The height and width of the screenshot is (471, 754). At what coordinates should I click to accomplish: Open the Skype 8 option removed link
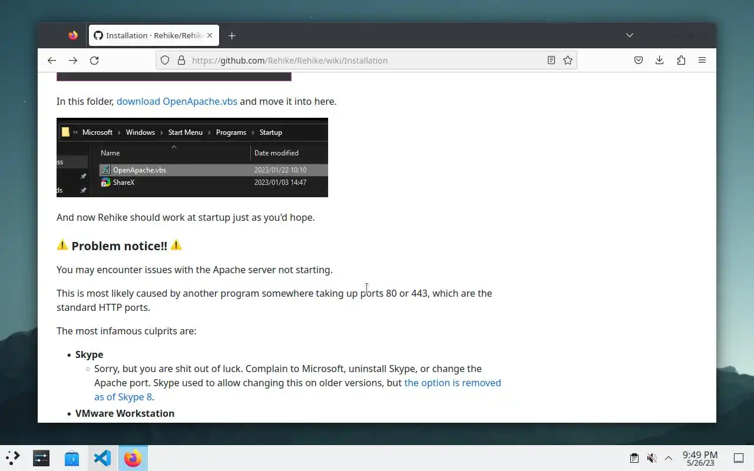click(x=297, y=390)
